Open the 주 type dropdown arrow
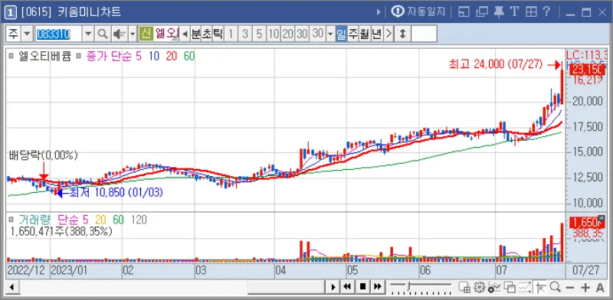Viewport: 613px width, 300px height. (27, 34)
